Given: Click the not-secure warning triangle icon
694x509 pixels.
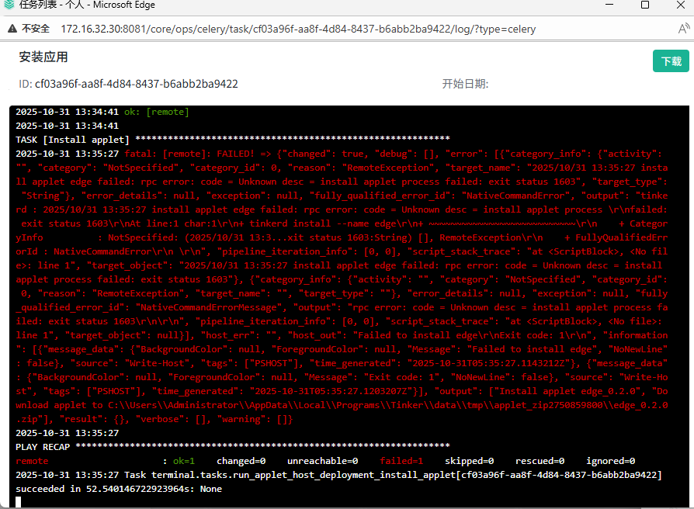Looking at the screenshot, I should pos(12,29).
